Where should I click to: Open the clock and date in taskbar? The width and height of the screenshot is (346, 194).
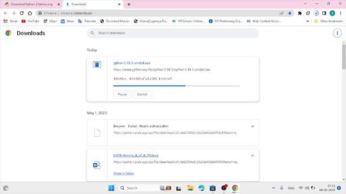327,188
